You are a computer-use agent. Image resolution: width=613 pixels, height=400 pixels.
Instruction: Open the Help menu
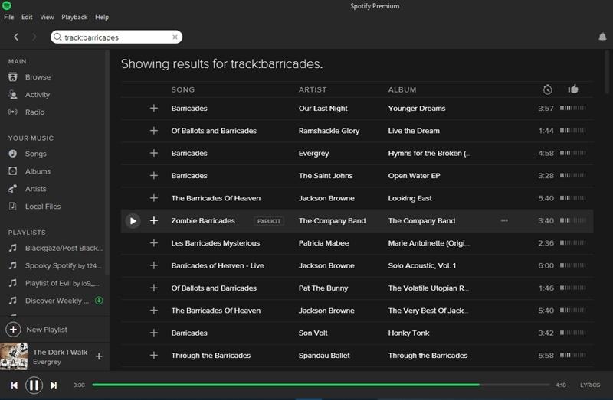pos(102,17)
